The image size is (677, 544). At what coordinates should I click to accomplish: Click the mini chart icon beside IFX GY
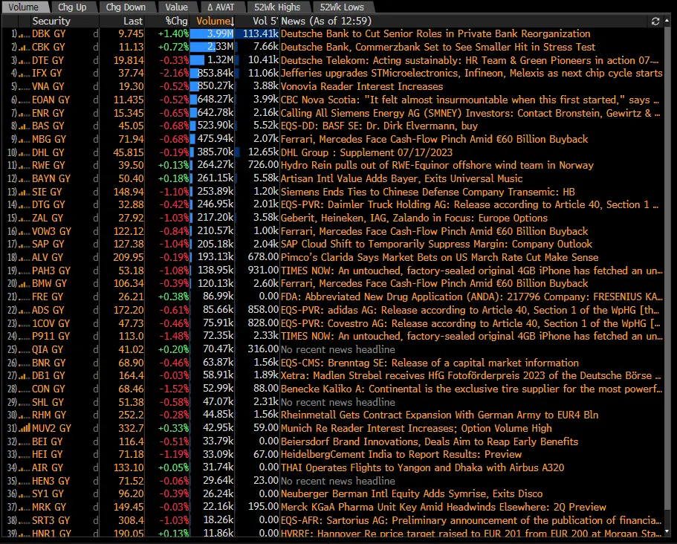[23, 74]
